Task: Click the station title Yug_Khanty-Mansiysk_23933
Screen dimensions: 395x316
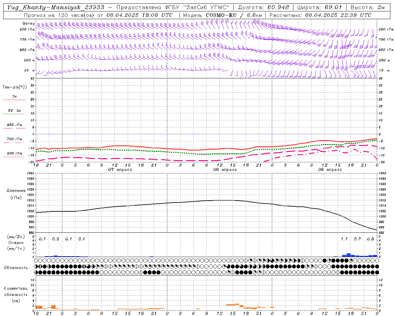Action: coord(56,7)
